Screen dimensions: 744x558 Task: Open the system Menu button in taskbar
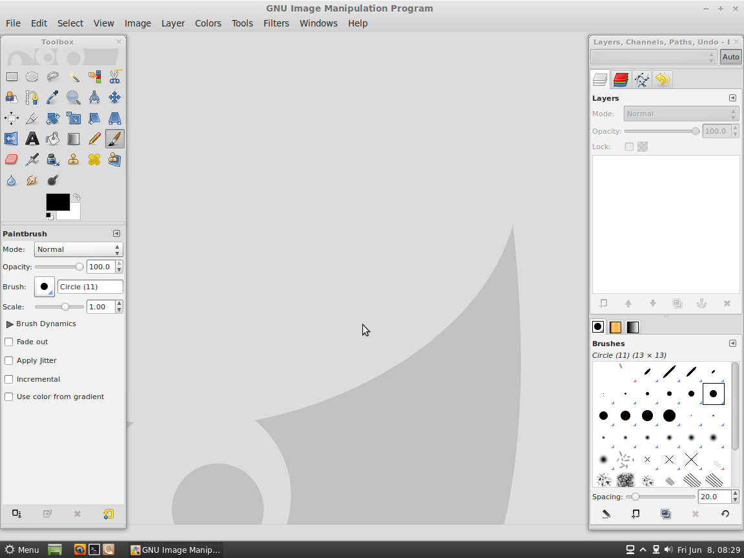[x=22, y=550]
